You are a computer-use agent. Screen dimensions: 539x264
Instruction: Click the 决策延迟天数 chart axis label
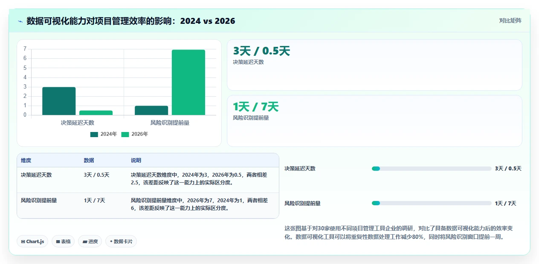point(78,123)
